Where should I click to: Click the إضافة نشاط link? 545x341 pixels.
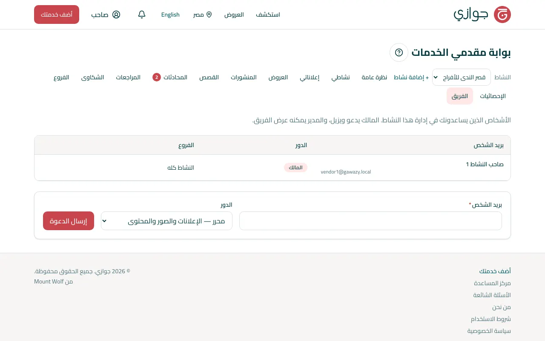pyautogui.click(x=411, y=77)
